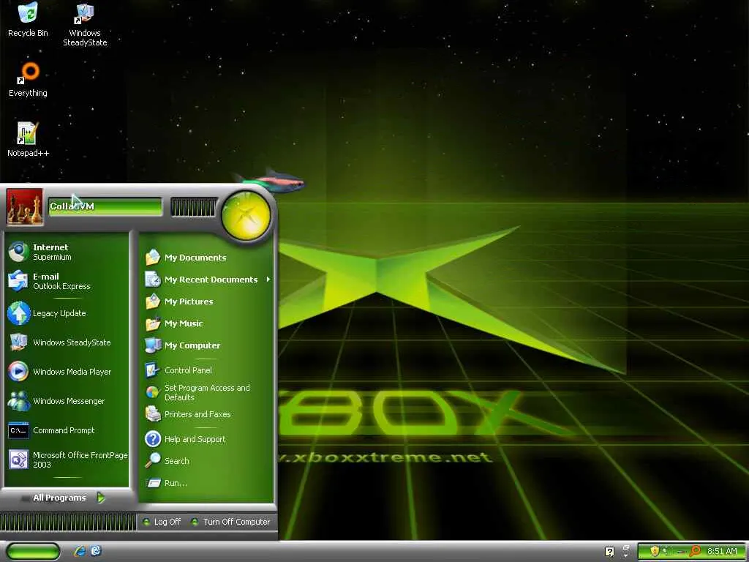Open Windows SteadyState in Start menu list
Screen dimensions: 749x562
click(x=67, y=342)
